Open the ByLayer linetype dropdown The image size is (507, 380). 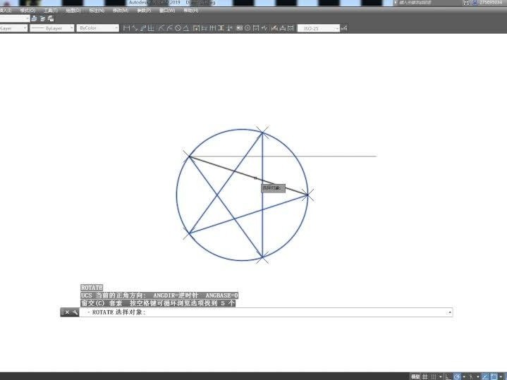(49, 28)
